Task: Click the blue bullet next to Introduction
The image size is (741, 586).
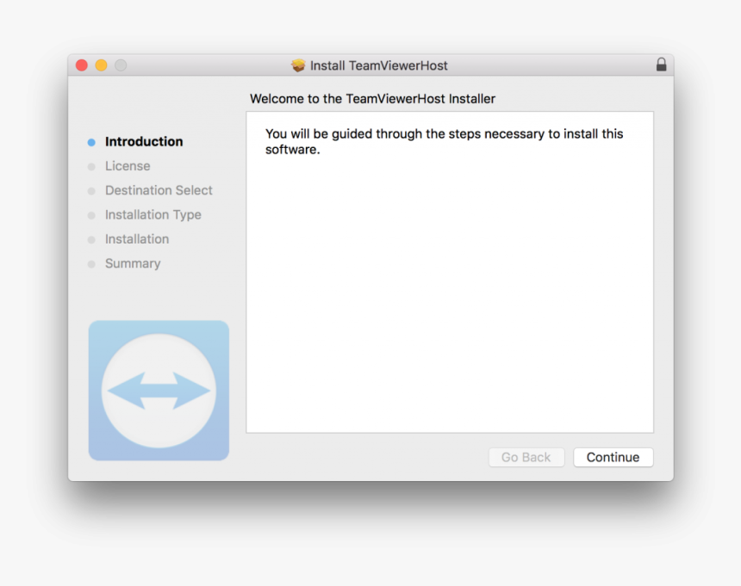Action: [91, 143]
